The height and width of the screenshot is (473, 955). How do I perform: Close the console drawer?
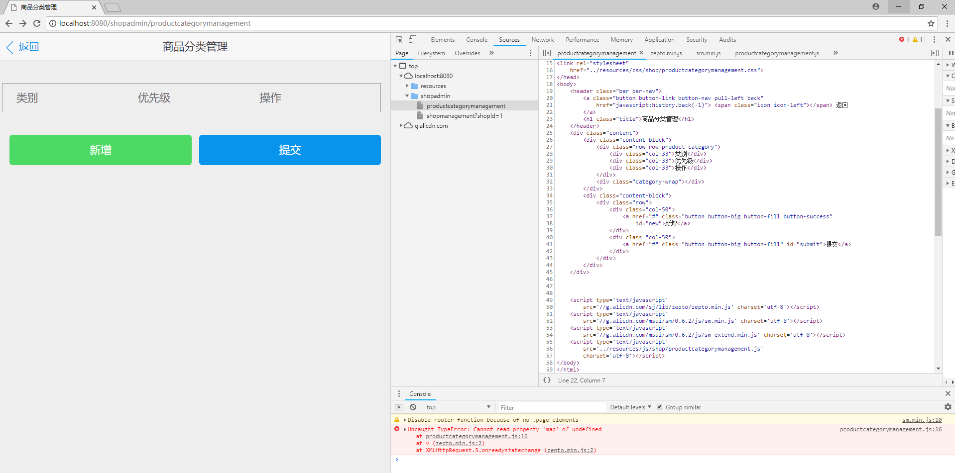[948, 394]
